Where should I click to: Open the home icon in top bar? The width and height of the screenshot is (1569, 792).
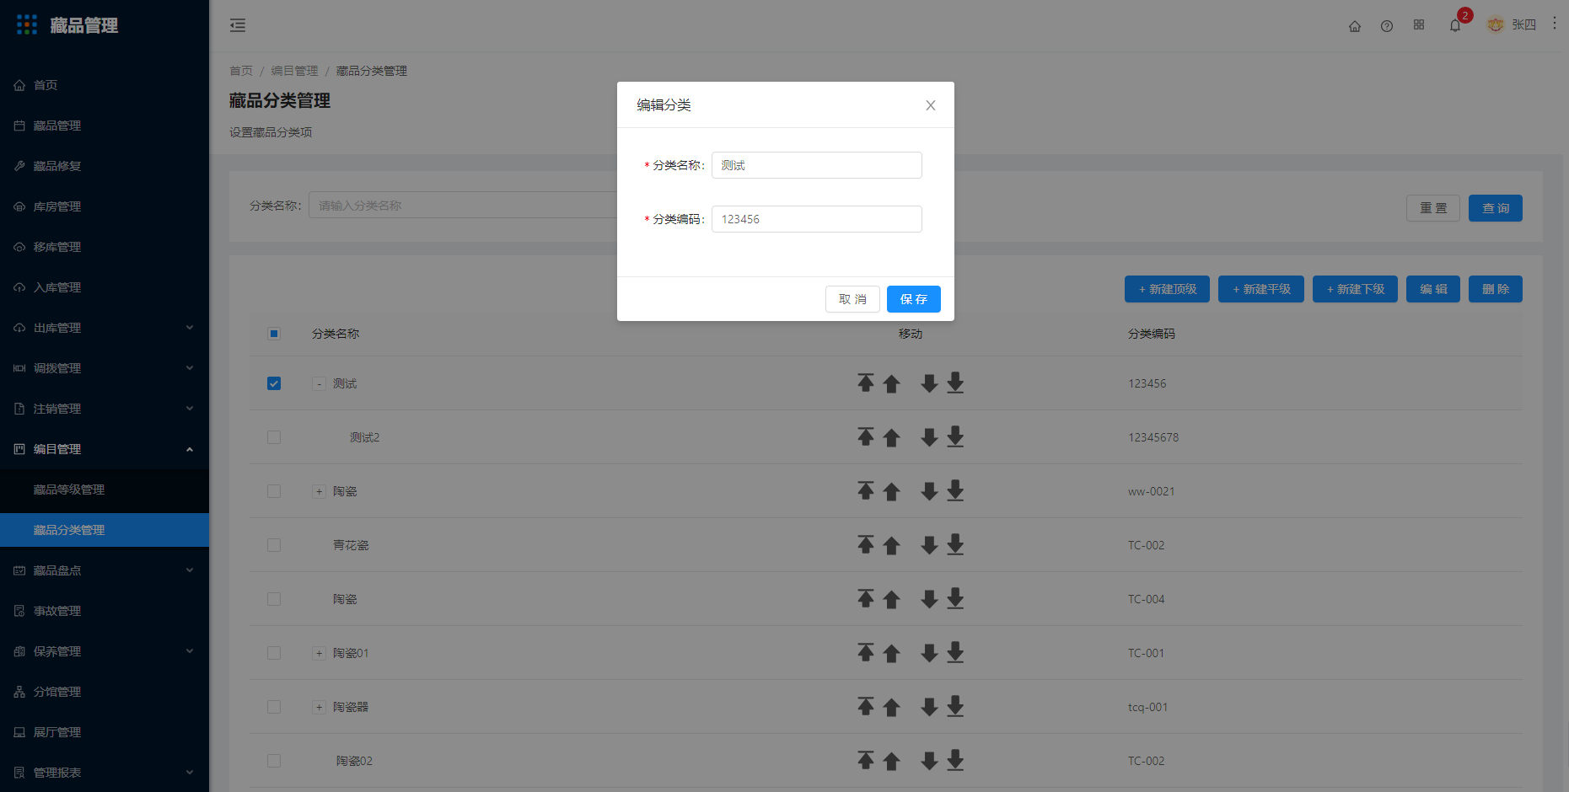(1355, 26)
